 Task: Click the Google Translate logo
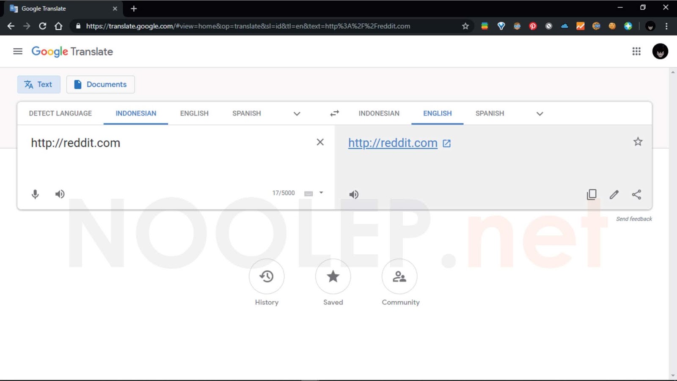click(x=72, y=52)
